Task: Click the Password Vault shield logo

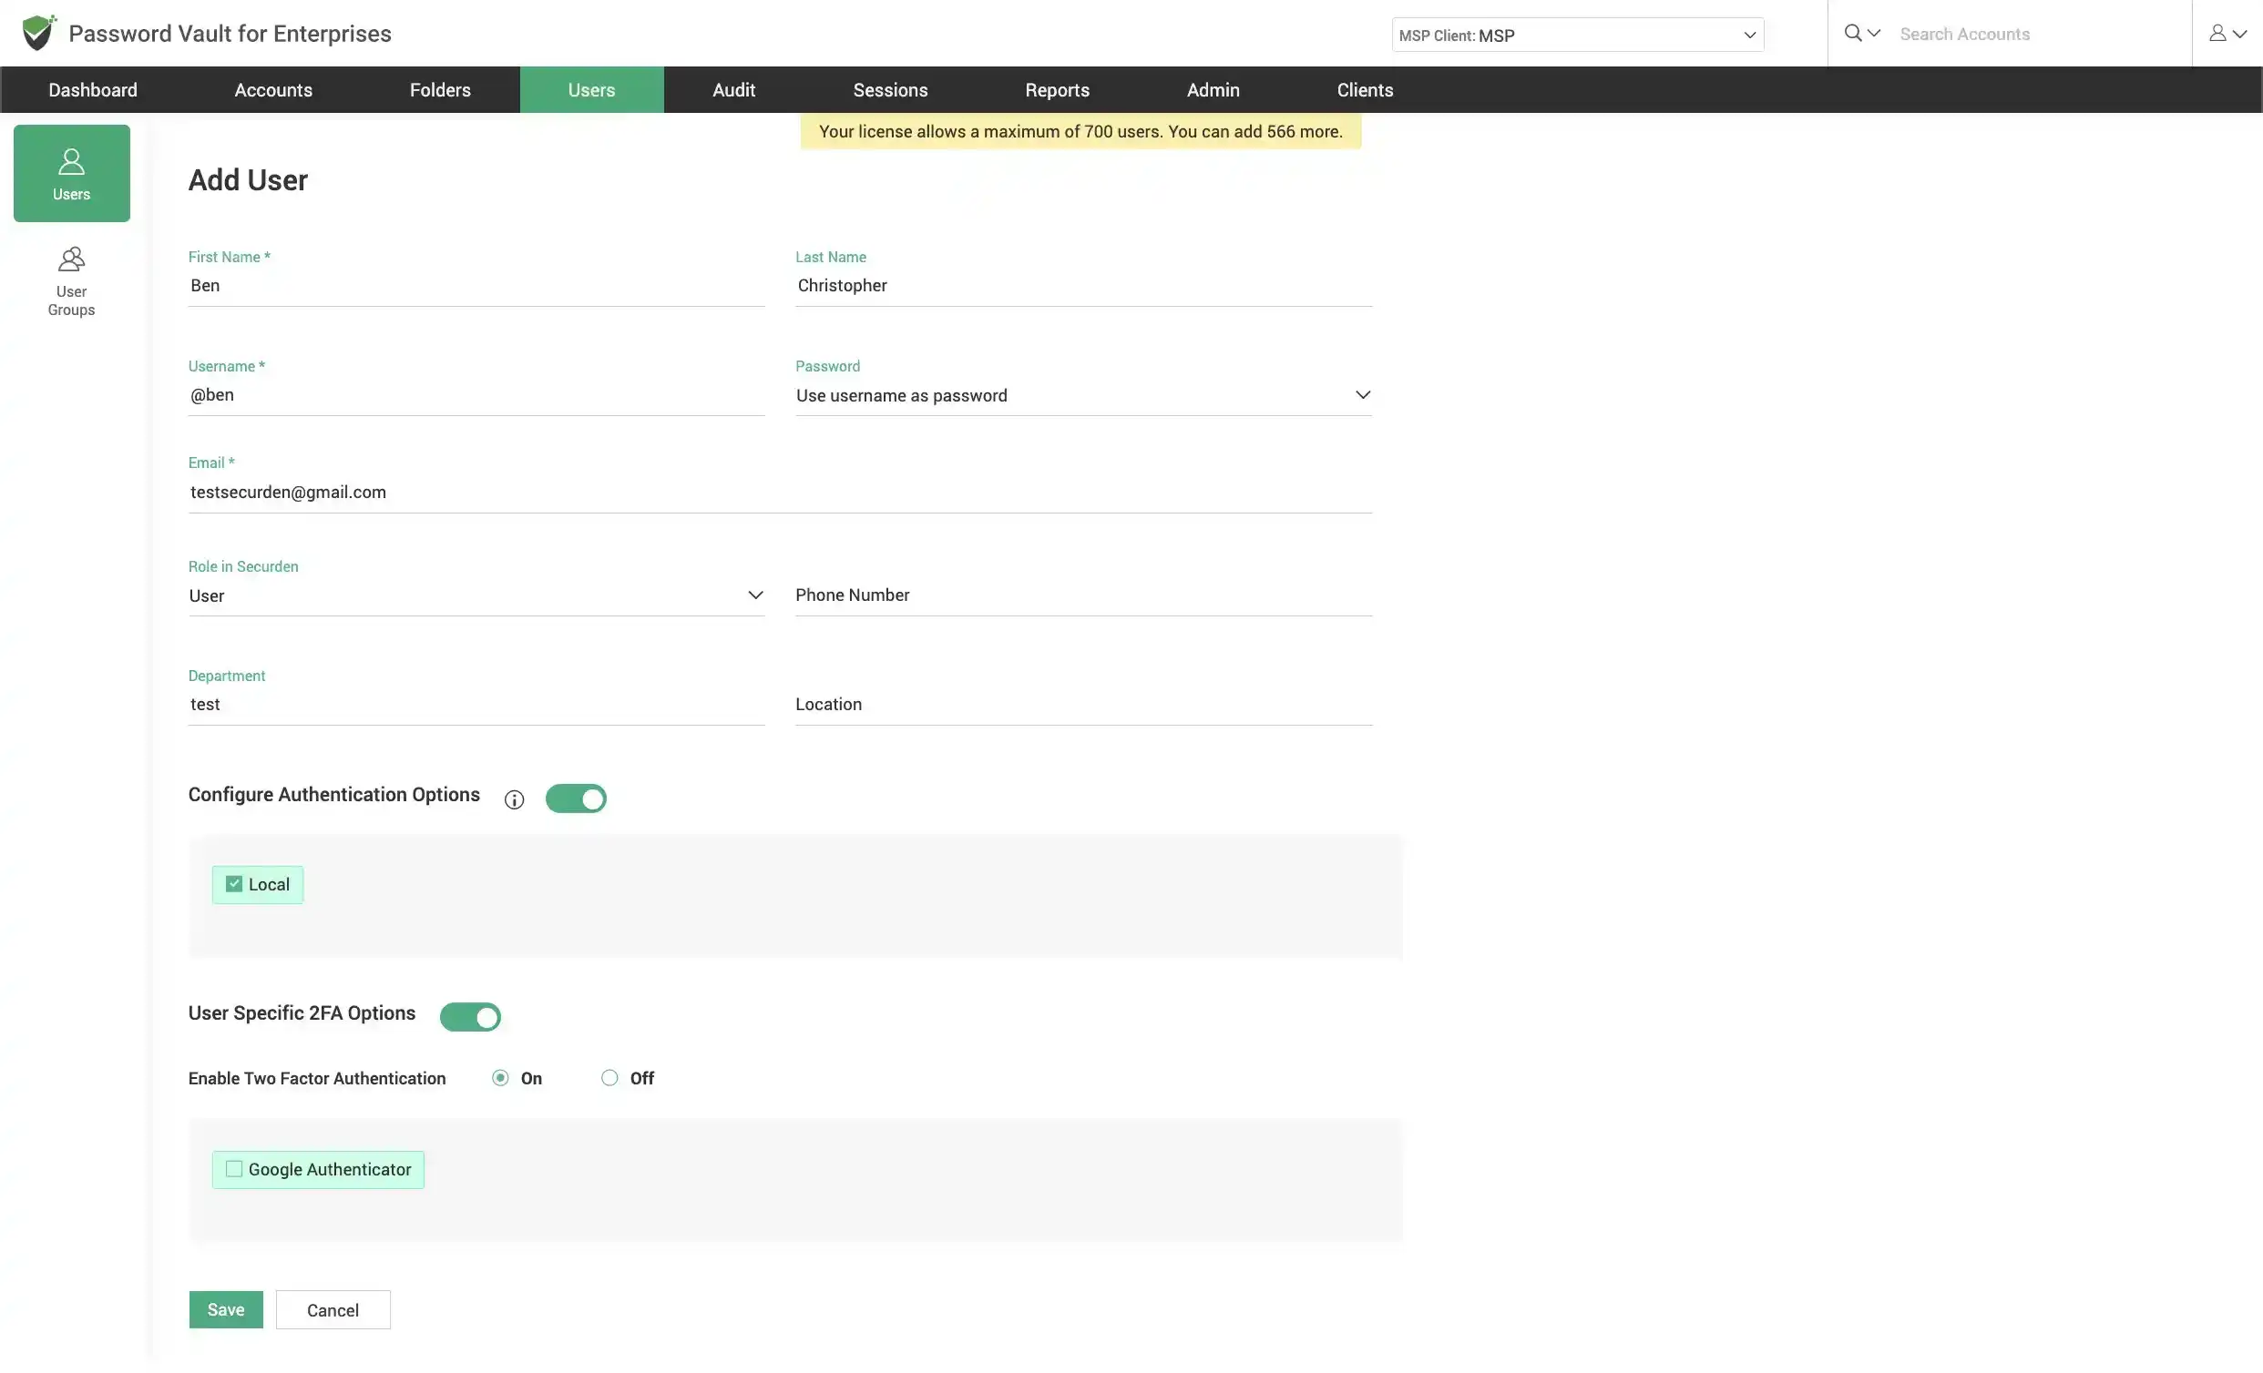Action: [x=38, y=33]
